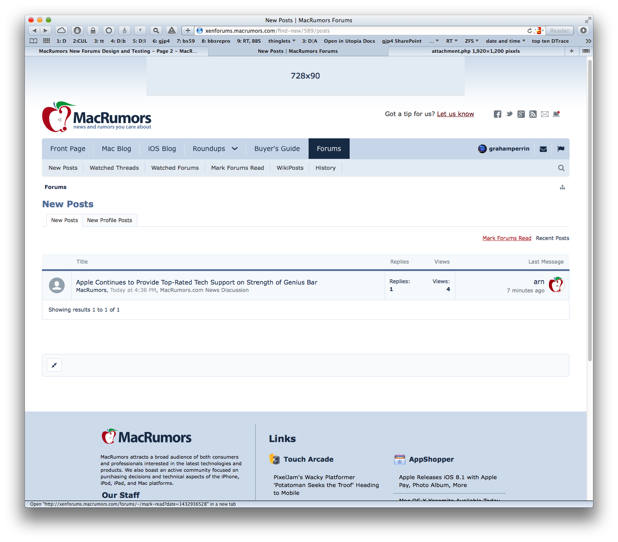This screenshot has height=542, width=618.
Task: Open the MacRumors Twitter icon
Action: click(x=510, y=114)
